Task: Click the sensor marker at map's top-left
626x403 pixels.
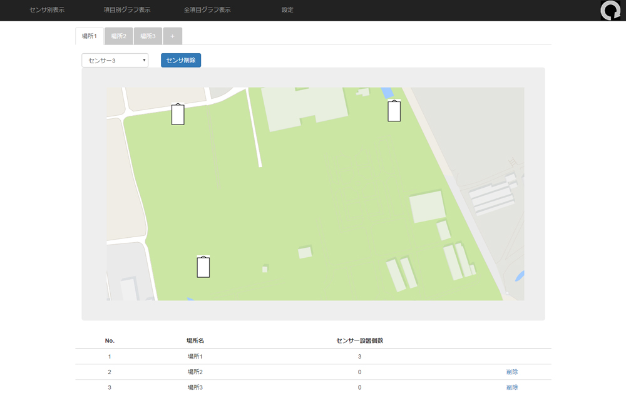Action: click(178, 115)
